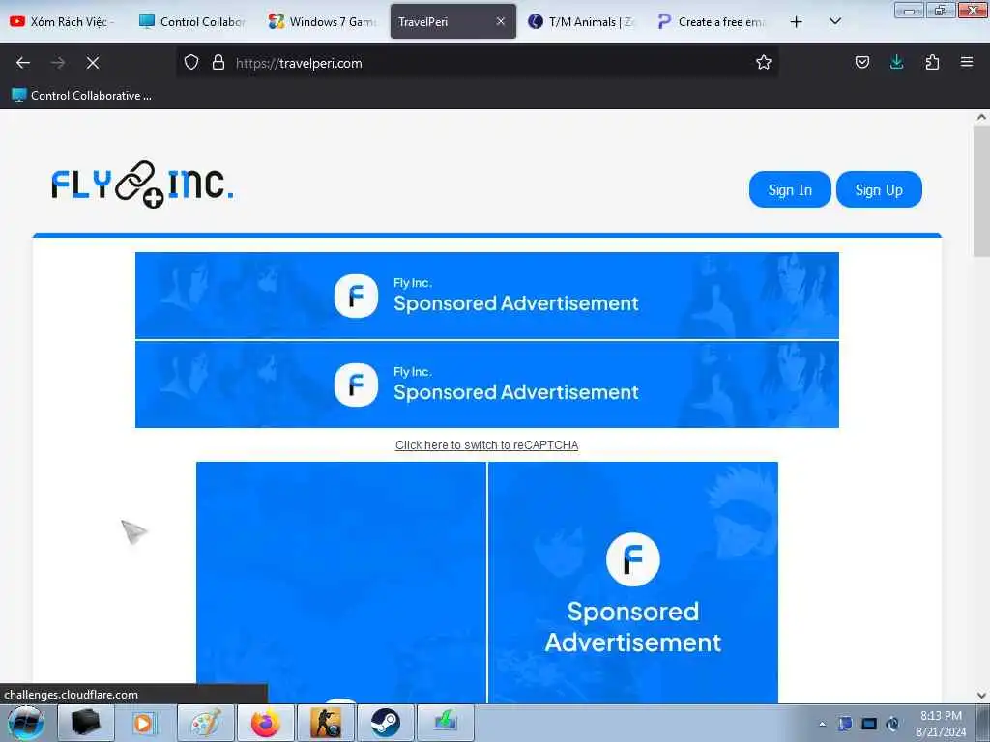Click the Fly Inc. logo
Screen dimensions: 990x742
(x=143, y=184)
